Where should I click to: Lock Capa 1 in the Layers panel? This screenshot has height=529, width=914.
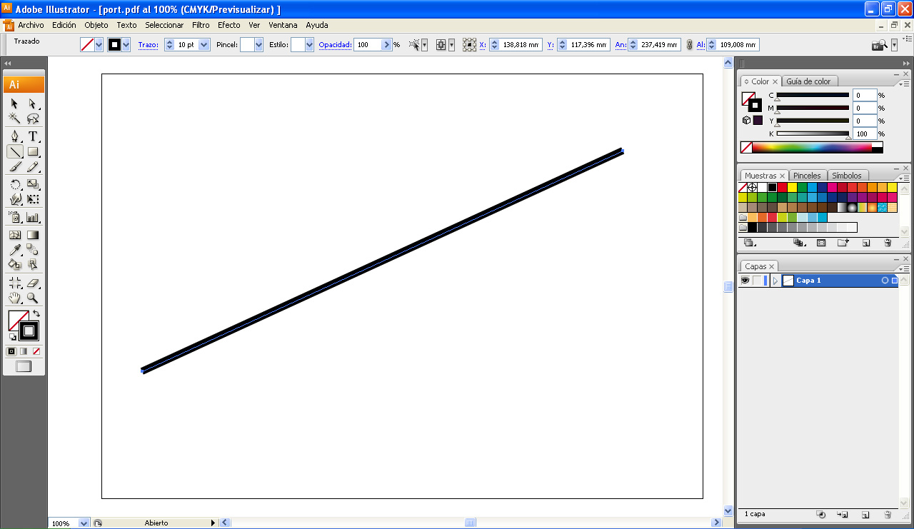pyautogui.click(x=758, y=280)
